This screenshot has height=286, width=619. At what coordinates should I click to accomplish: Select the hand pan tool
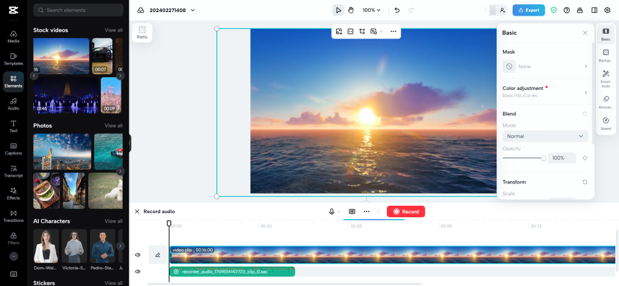tap(351, 10)
